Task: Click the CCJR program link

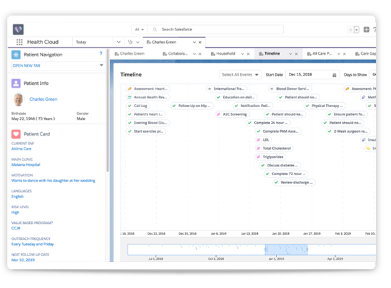Action: [16, 228]
